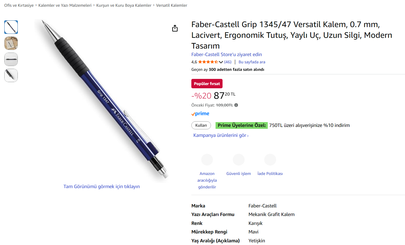Open the 46 reviews count link

click(228, 62)
